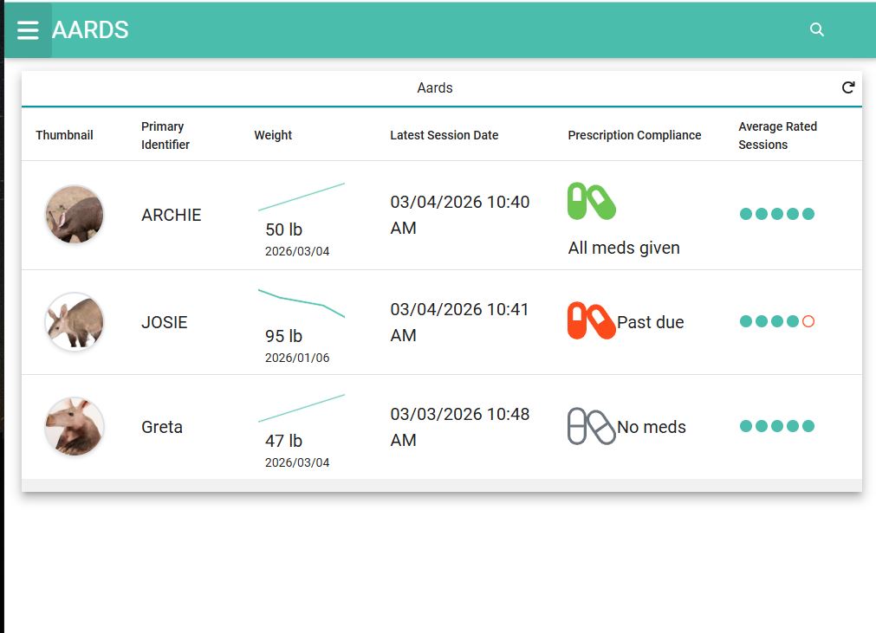This screenshot has height=633, width=876.
Task: Click Josie's declining weight trend sparkline
Action: [x=301, y=302]
